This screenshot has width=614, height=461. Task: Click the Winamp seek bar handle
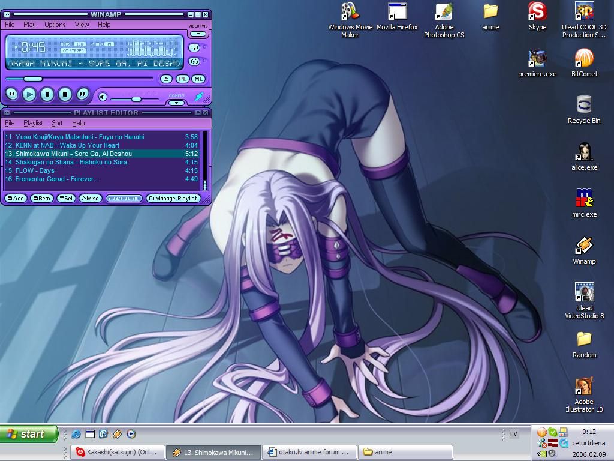click(x=33, y=79)
